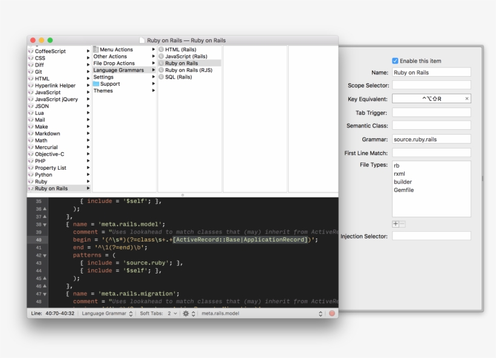Open the Soft Tabs size dropdown

(172, 313)
